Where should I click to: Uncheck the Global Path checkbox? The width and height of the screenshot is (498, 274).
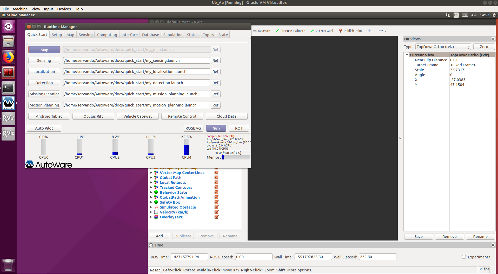point(216,177)
